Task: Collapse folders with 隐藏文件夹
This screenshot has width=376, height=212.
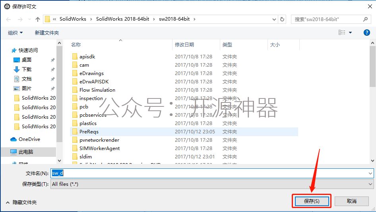Action: 21,202
